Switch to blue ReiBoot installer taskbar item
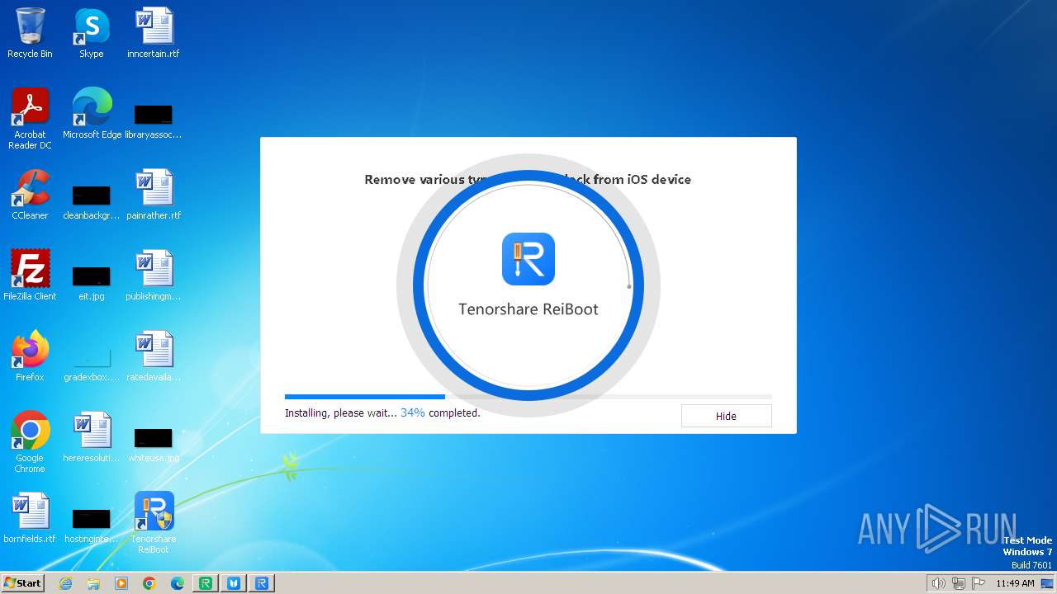Viewport: 1057px width, 594px height. pos(262,583)
